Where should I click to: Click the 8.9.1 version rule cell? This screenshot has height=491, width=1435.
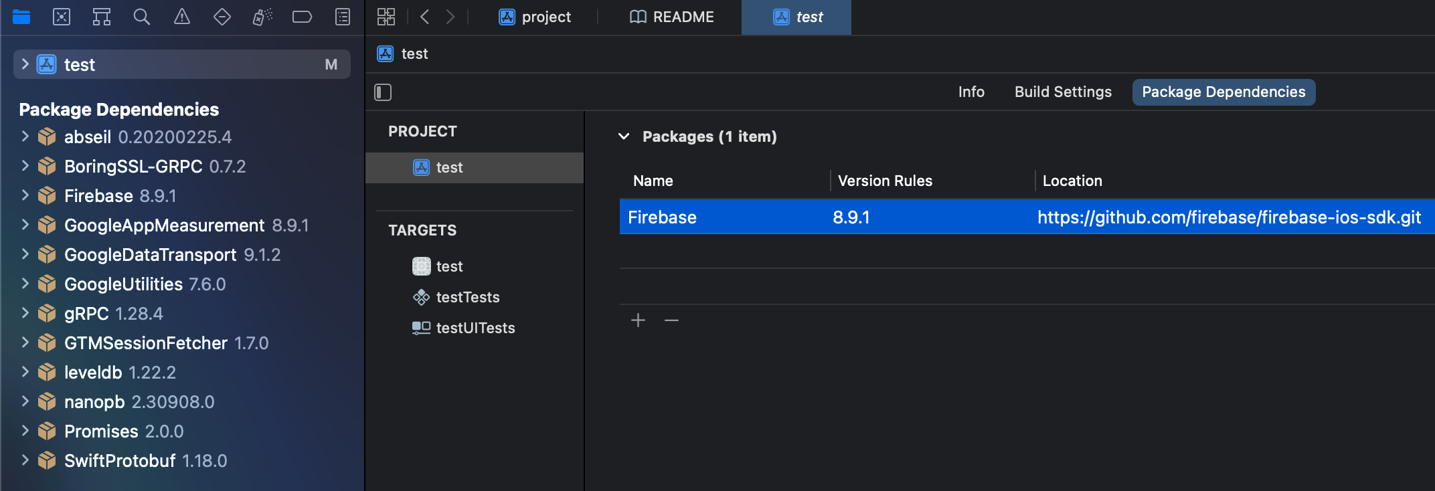pos(851,217)
